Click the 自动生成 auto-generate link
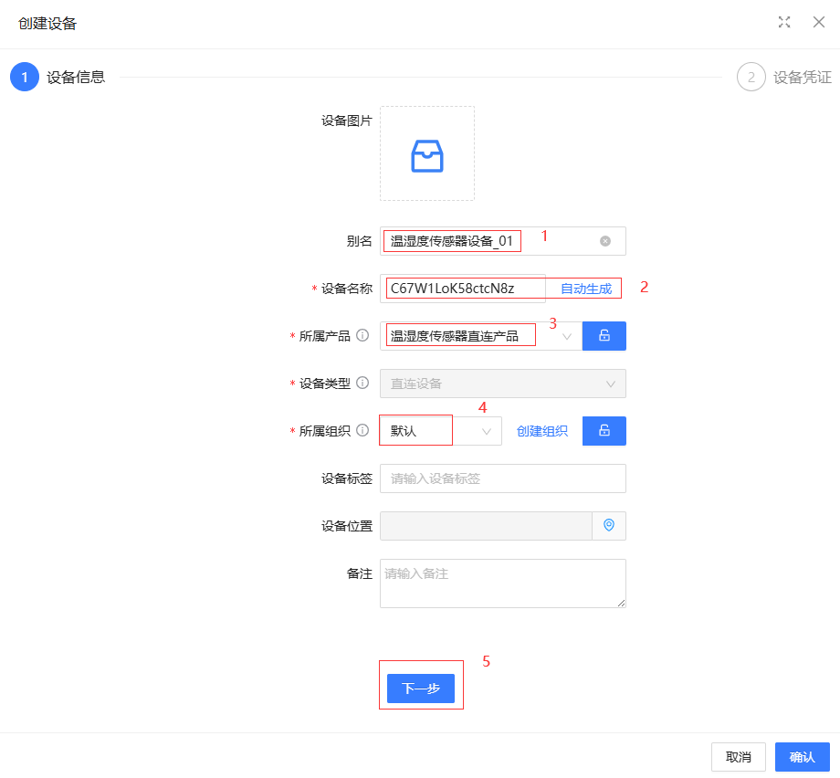This screenshot has height=778, width=840. pyautogui.click(x=585, y=289)
